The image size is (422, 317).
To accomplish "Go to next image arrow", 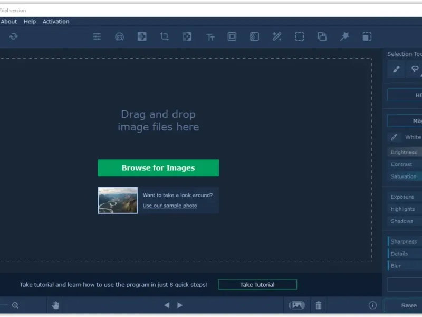I will point(180,305).
